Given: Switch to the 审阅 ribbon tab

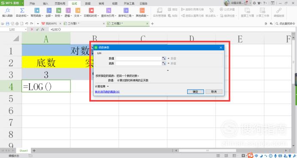Looking at the screenshot, I should pos(101,3).
